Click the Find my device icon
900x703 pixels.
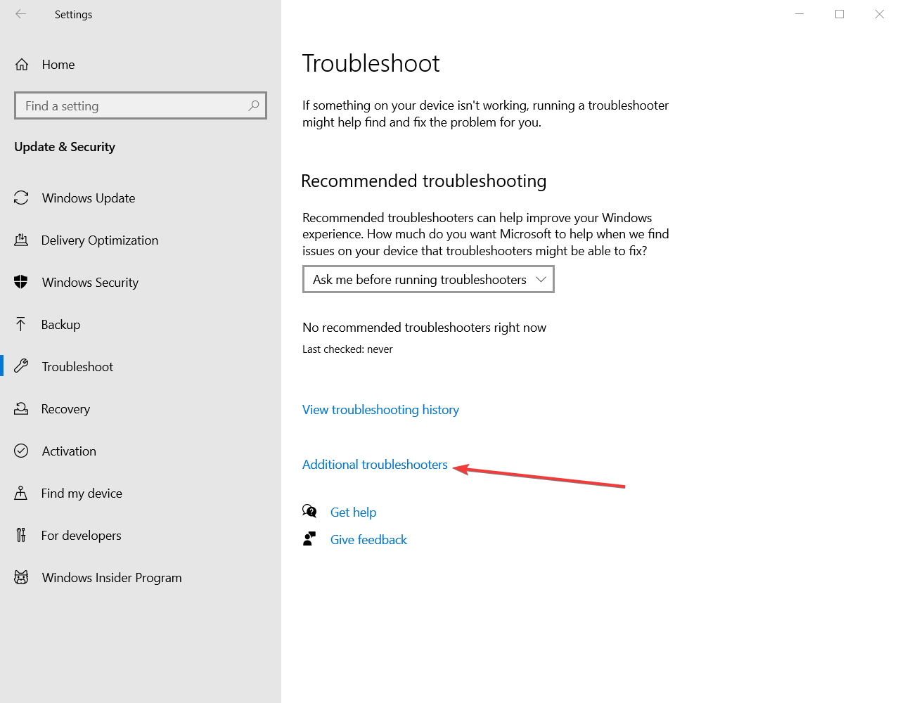point(21,493)
